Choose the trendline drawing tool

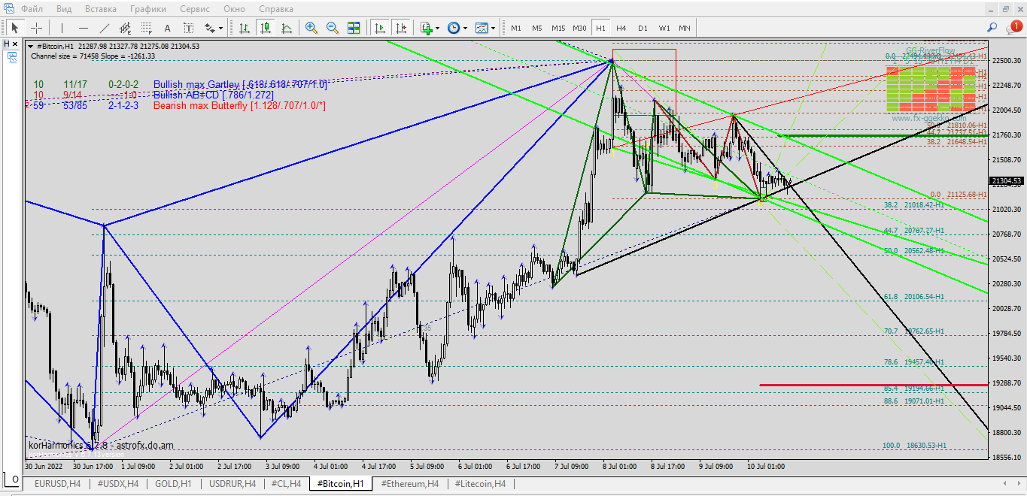coord(104,28)
